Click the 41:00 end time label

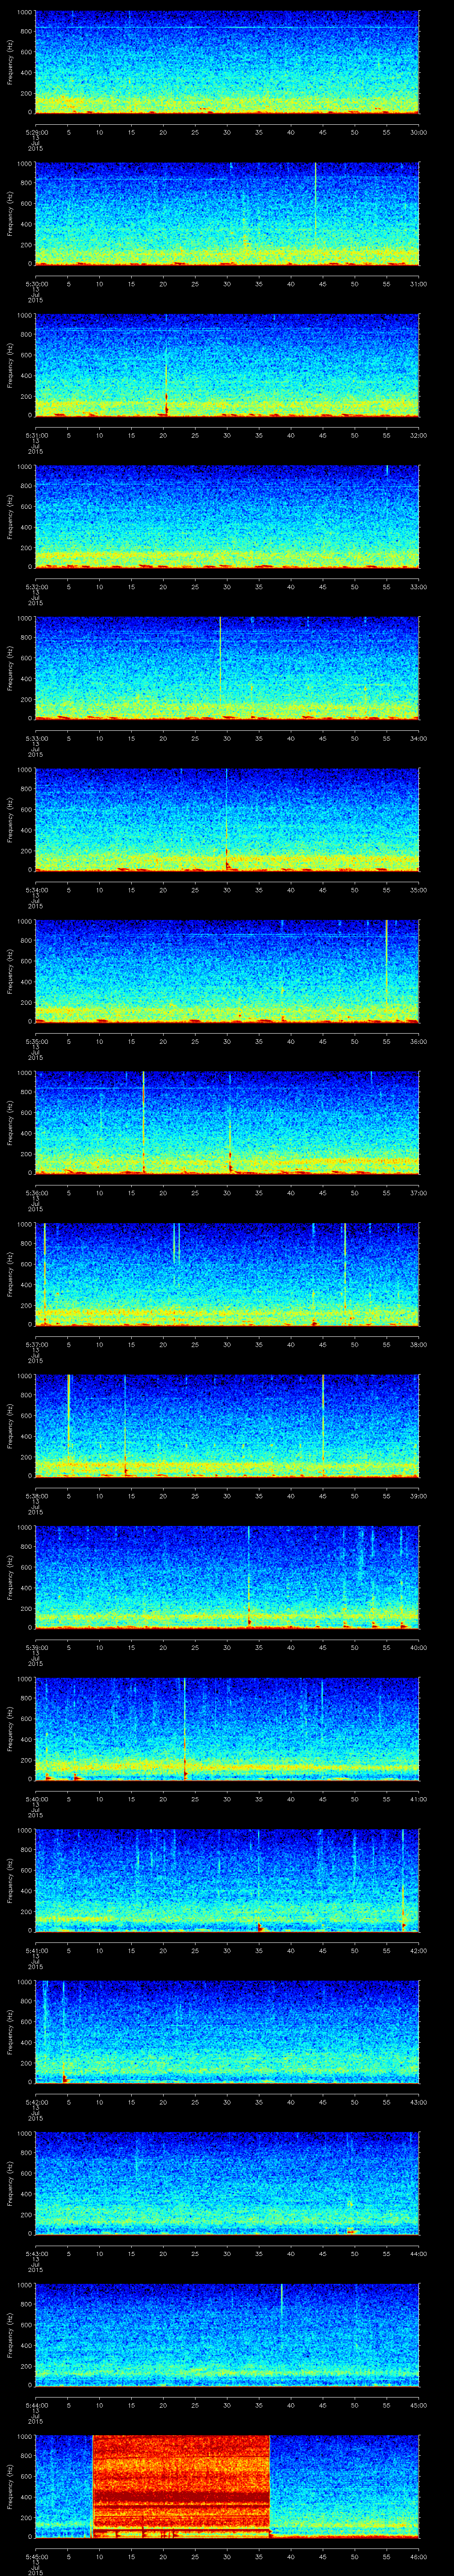point(418,1798)
